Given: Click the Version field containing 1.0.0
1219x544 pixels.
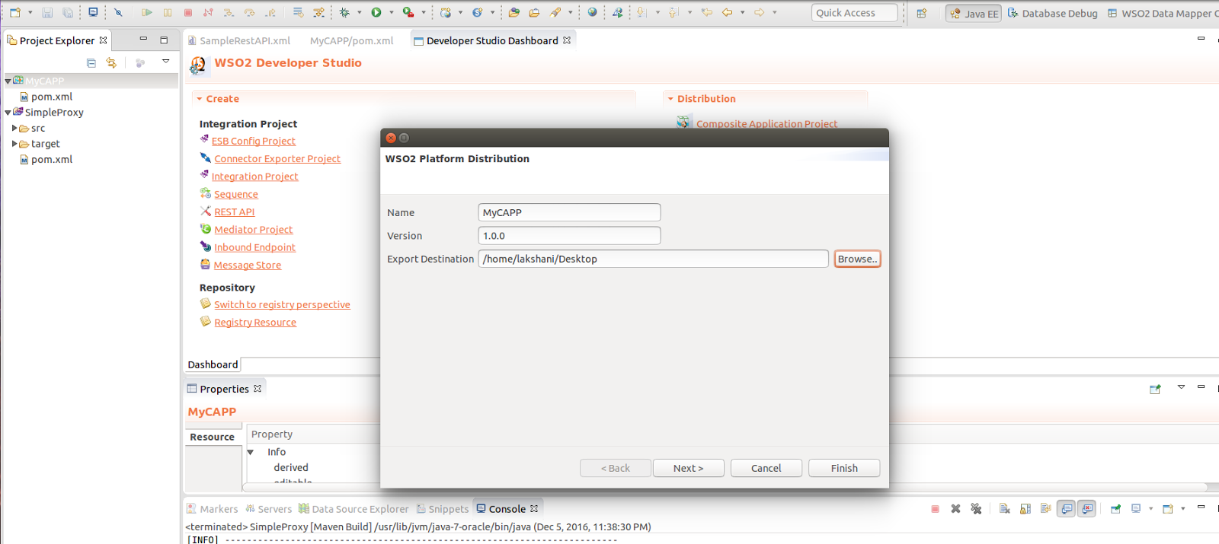Looking at the screenshot, I should pyautogui.click(x=569, y=236).
